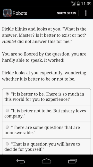93x167 pixels.
Task: Tap the Android back navigation icon
Action: click(x=21, y=161)
